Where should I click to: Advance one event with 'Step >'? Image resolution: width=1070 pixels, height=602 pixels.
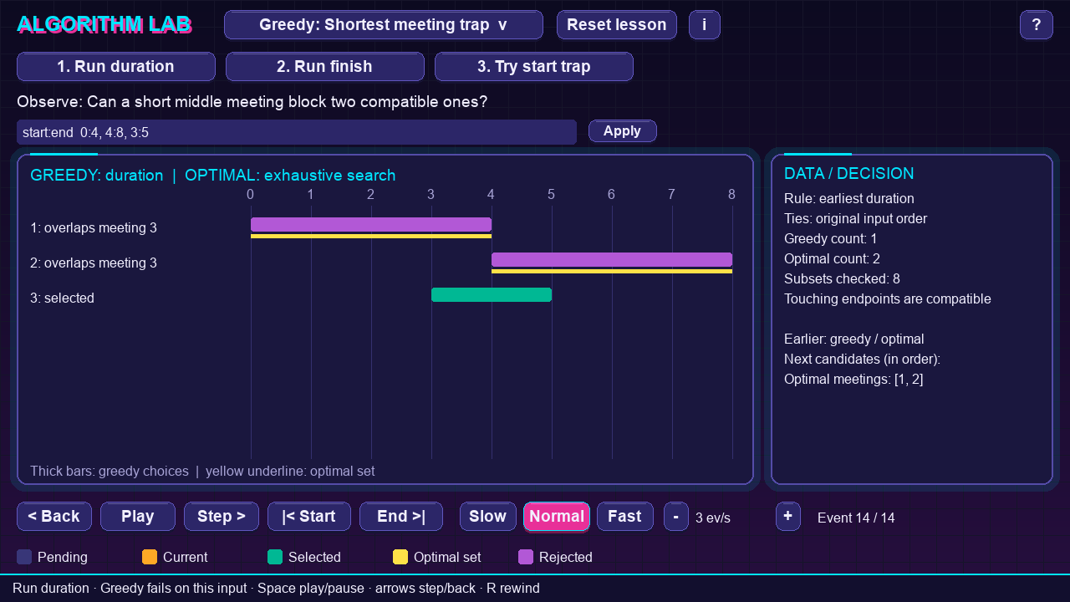[221, 517]
